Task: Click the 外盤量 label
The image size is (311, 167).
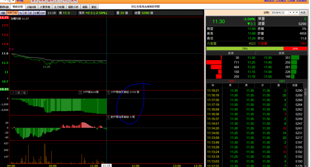Action: click(262, 44)
